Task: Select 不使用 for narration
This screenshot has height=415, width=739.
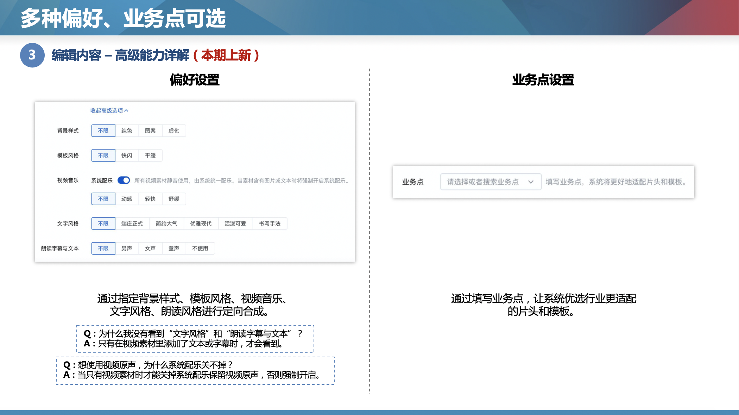Action: [200, 248]
